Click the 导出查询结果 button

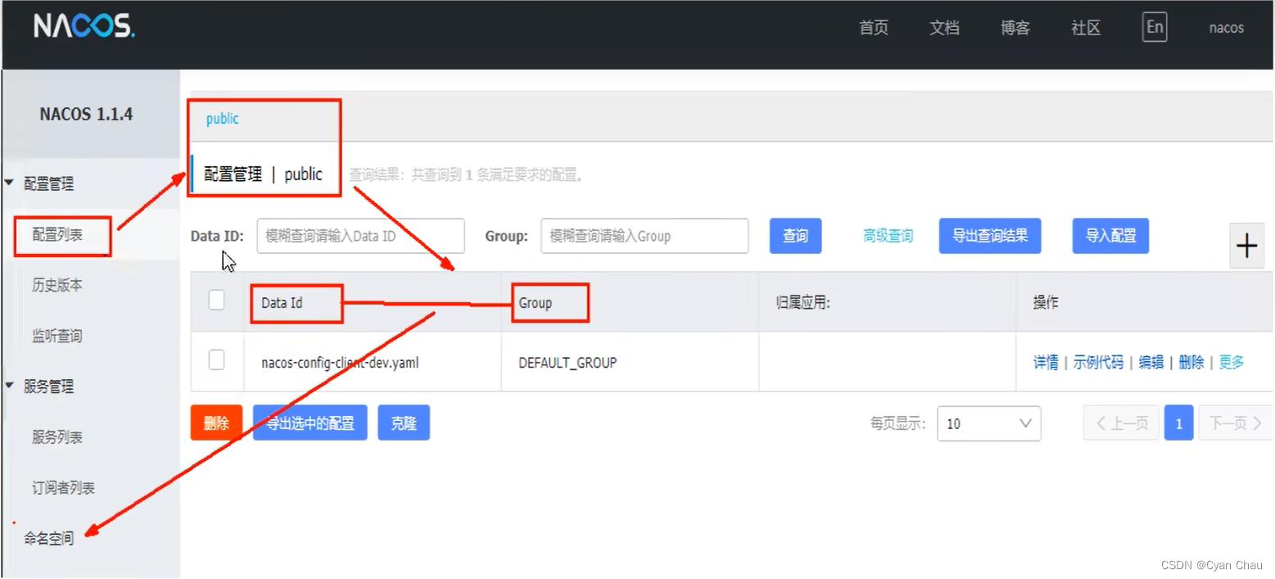click(x=989, y=236)
